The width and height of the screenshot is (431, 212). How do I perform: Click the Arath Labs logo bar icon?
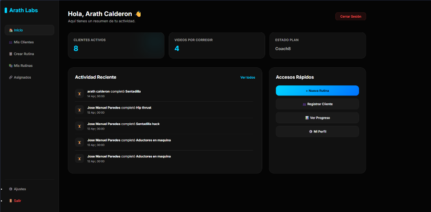[6, 11]
